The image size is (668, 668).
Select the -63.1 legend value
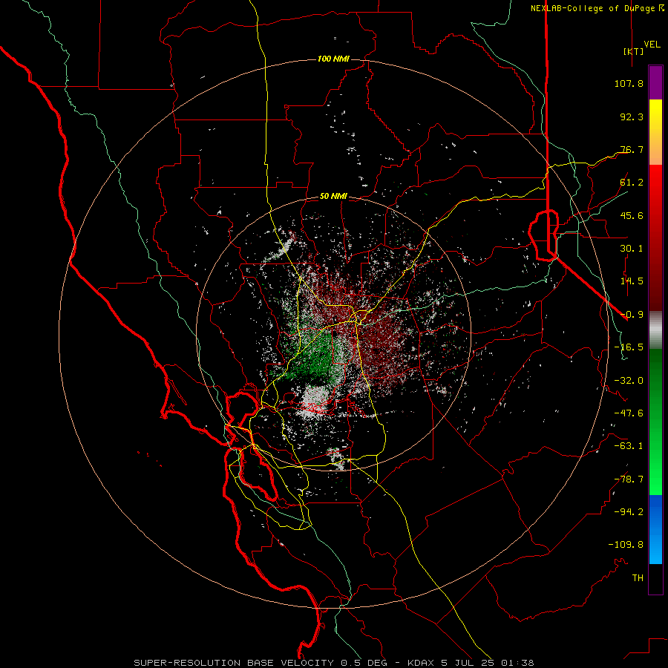click(x=629, y=446)
